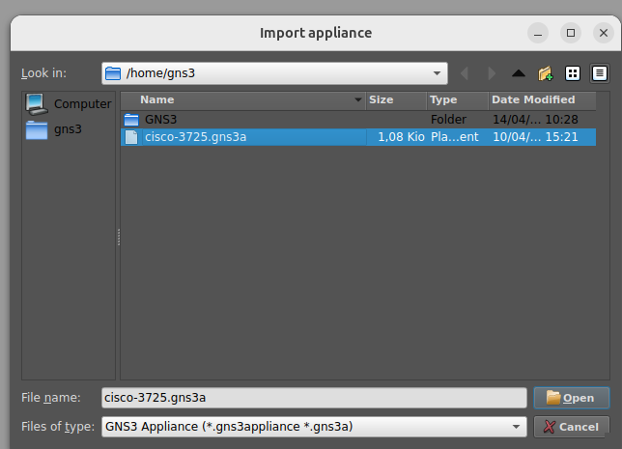Click the Open button
The height and width of the screenshot is (449, 622).
(x=572, y=398)
